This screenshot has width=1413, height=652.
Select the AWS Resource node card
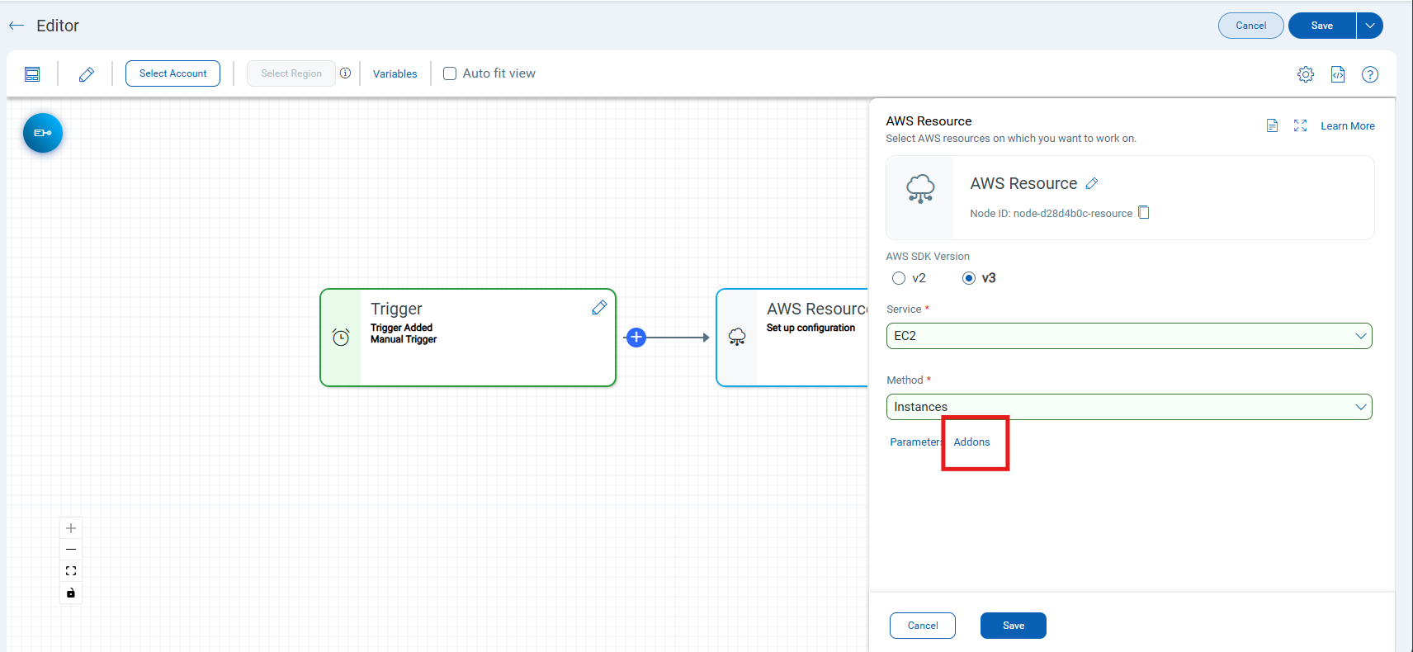[x=792, y=338]
